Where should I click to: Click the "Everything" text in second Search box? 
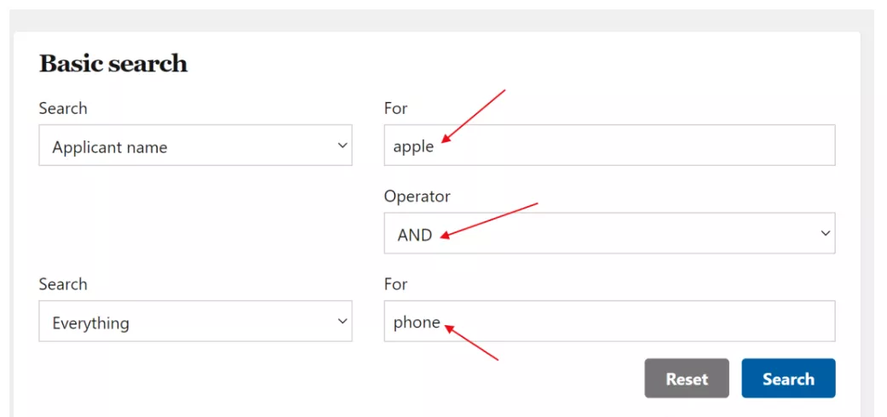point(90,323)
